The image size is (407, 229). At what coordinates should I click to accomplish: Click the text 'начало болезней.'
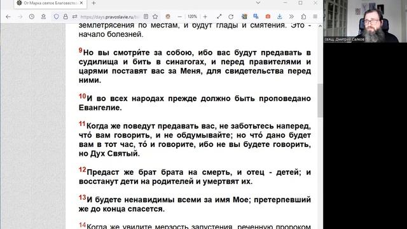(111, 34)
